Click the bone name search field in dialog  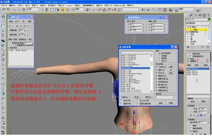(x=137, y=52)
